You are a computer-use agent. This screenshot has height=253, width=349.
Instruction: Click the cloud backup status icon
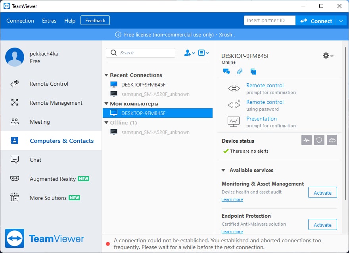pos(332,140)
